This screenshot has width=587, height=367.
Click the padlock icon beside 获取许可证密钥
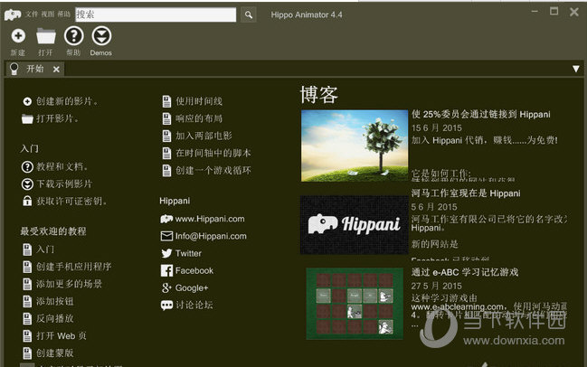click(x=27, y=202)
